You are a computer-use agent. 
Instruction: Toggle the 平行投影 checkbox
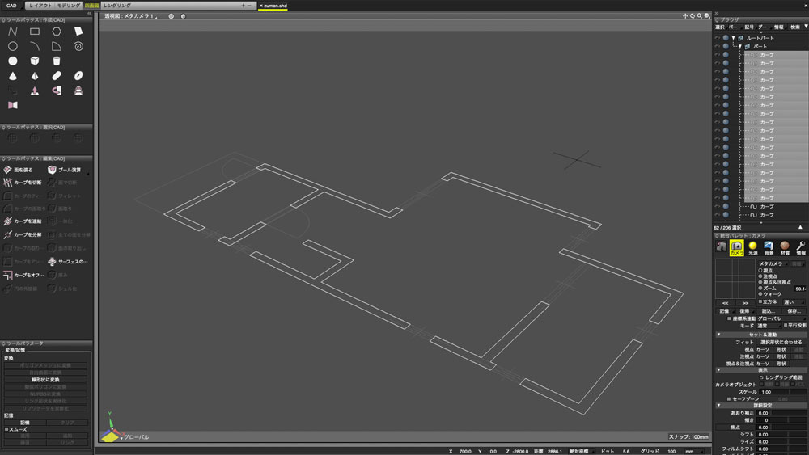pyautogui.click(x=786, y=326)
